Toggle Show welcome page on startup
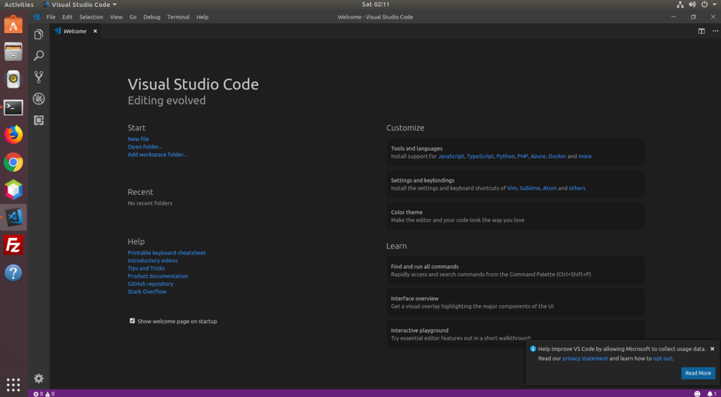The width and height of the screenshot is (721, 397). [x=132, y=321]
